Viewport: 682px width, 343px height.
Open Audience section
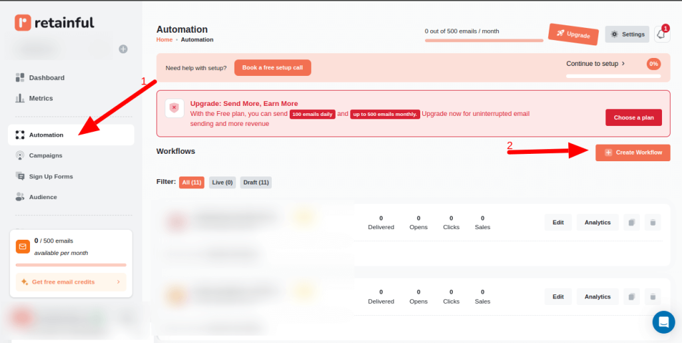pyautogui.click(x=43, y=197)
